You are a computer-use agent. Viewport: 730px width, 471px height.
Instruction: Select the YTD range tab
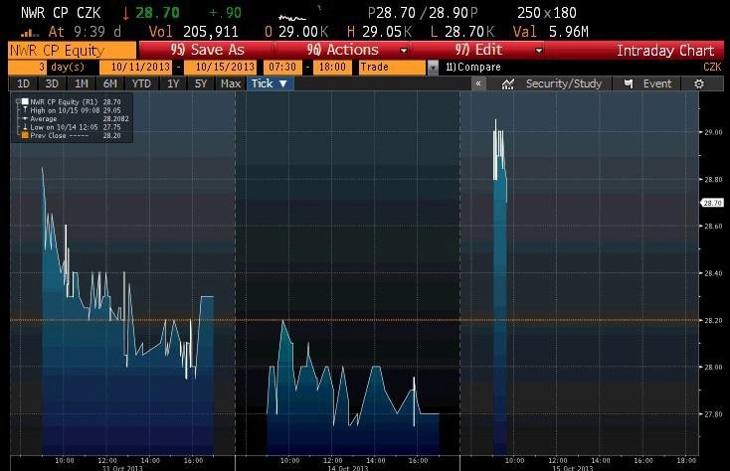pos(141,83)
